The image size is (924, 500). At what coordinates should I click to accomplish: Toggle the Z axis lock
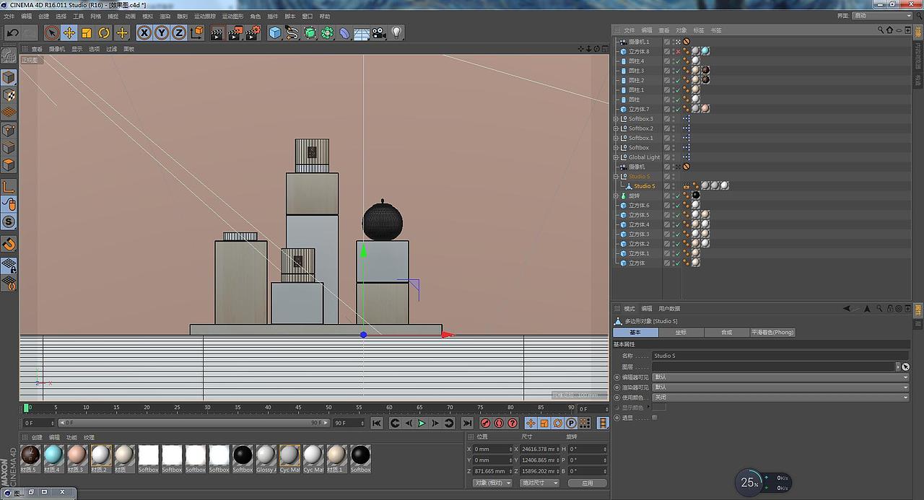click(x=178, y=32)
